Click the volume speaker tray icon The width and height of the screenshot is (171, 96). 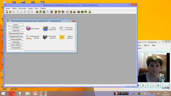click(x=154, y=94)
